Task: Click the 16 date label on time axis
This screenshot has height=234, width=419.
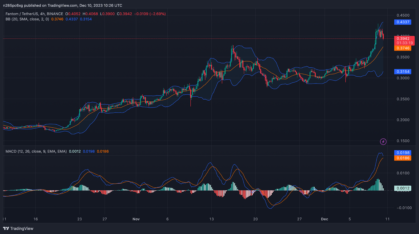Action: pos(36,219)
